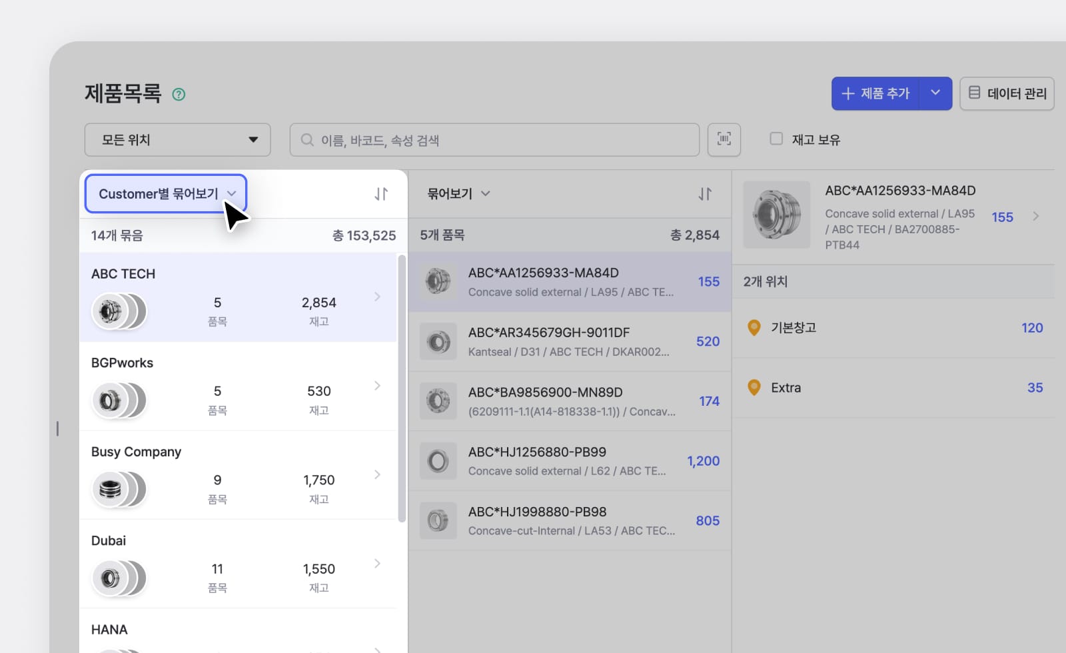
Task: Click the stock count 520
Action: click(708, 341)
